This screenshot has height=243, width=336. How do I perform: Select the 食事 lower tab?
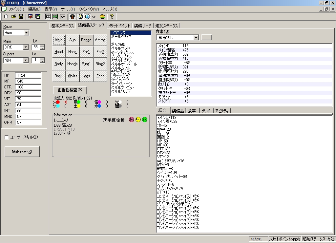click(x=192, y=111)
